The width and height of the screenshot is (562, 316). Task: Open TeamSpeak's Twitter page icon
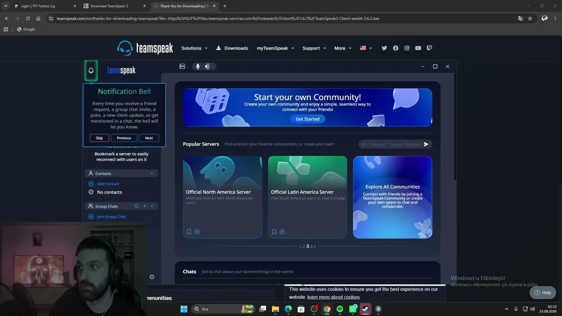[385, 48]
